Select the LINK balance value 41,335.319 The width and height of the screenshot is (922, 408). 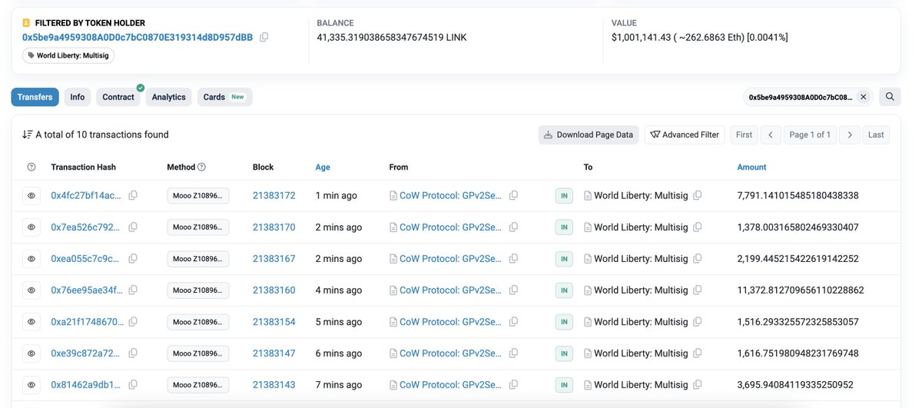click(392, 37)
